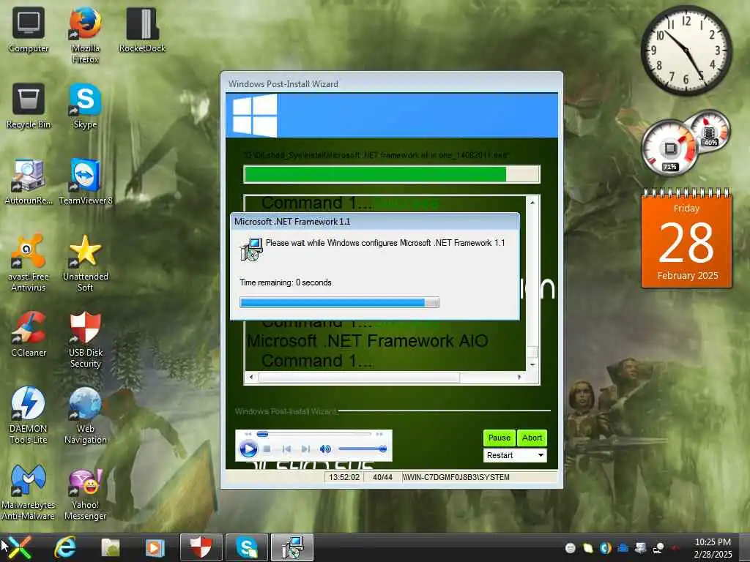
Task: Click the blue cloud tray icon
Action: pyautogui.click(x=623, y=547)
